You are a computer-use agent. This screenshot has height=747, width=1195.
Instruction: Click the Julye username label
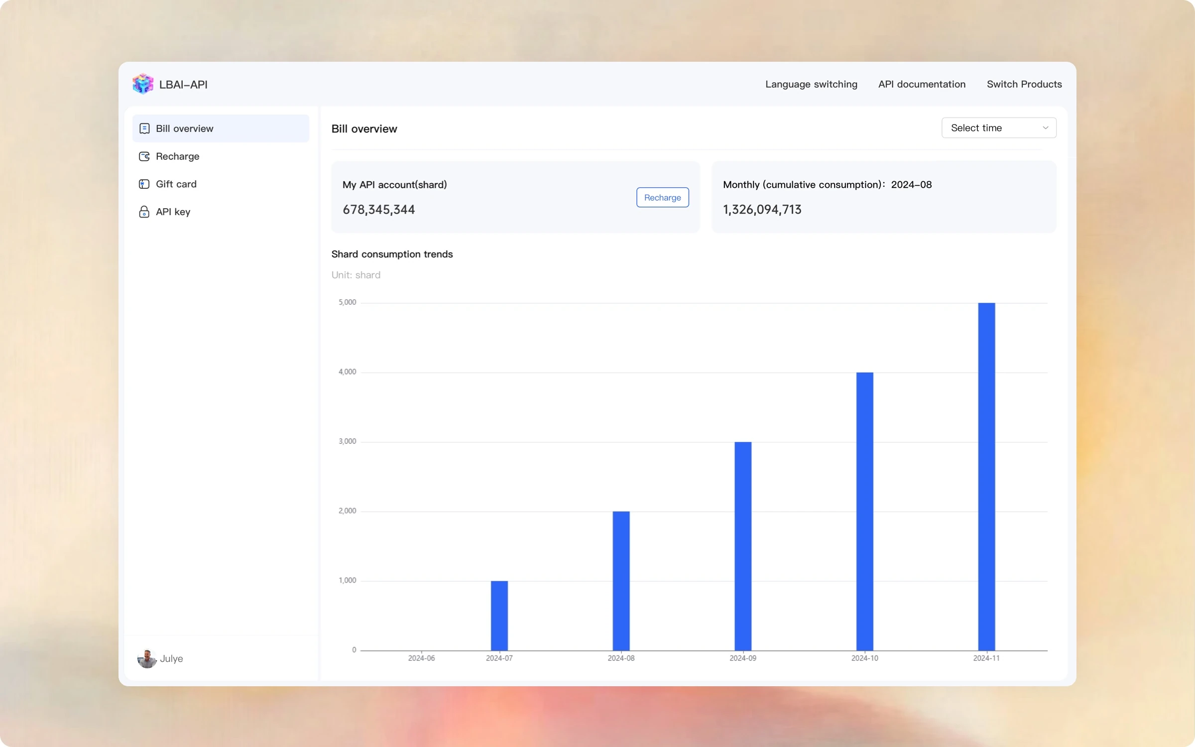tap(171, 658)
